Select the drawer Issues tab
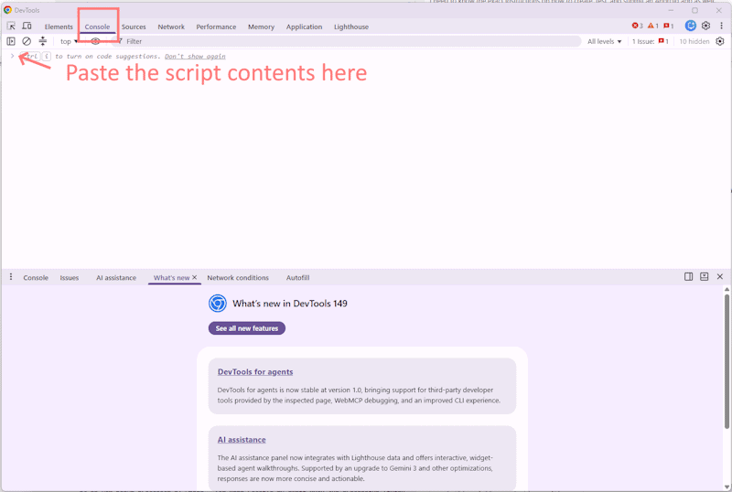Viewport: 732px width, 492px height. [70, 278]
